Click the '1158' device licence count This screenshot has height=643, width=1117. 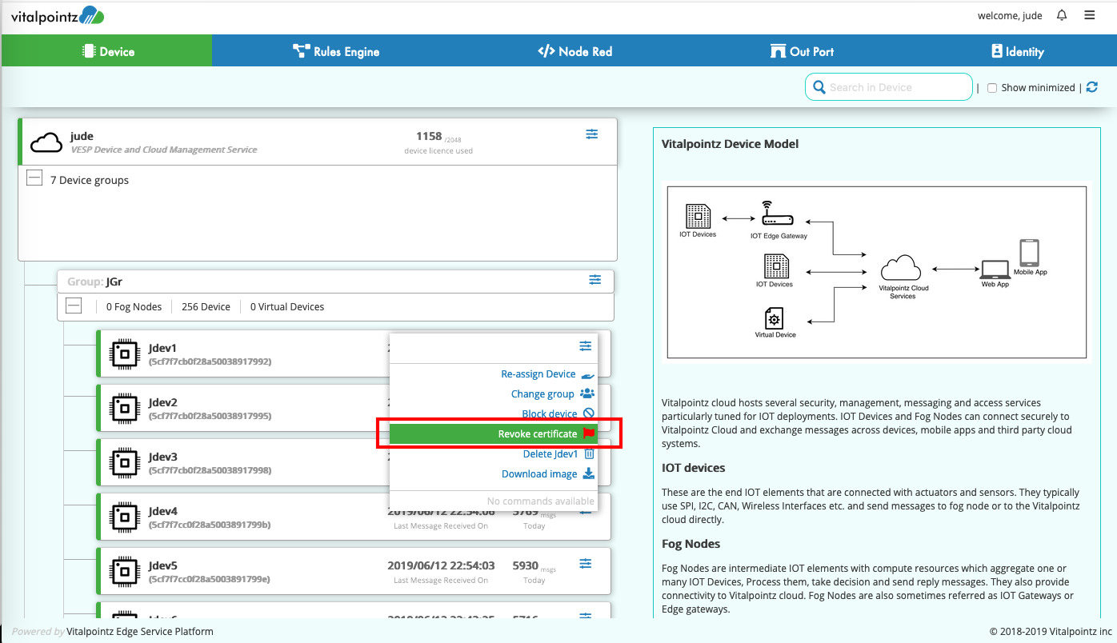[429, 136]
